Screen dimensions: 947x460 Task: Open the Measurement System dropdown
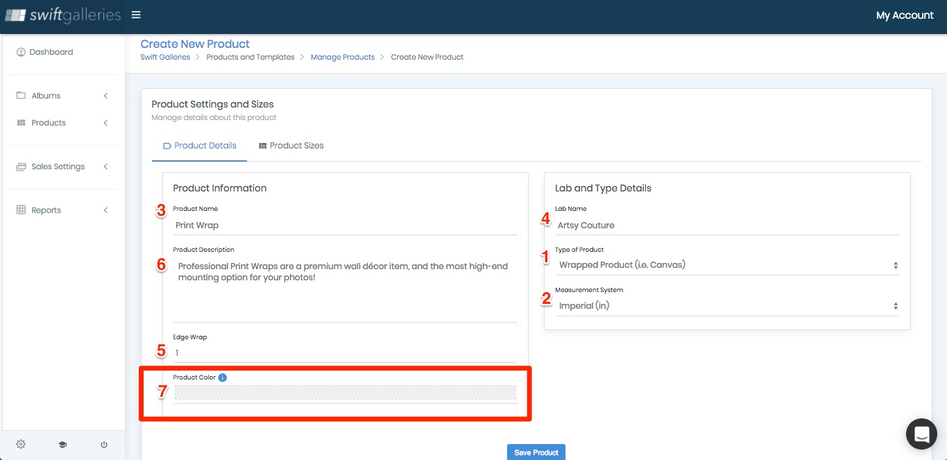(727, 306)
